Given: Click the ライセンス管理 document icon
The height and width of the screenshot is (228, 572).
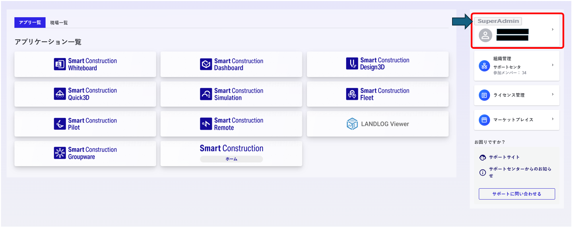Looking at the screenshot, I should pyautogui.click(x=484, y=95).
